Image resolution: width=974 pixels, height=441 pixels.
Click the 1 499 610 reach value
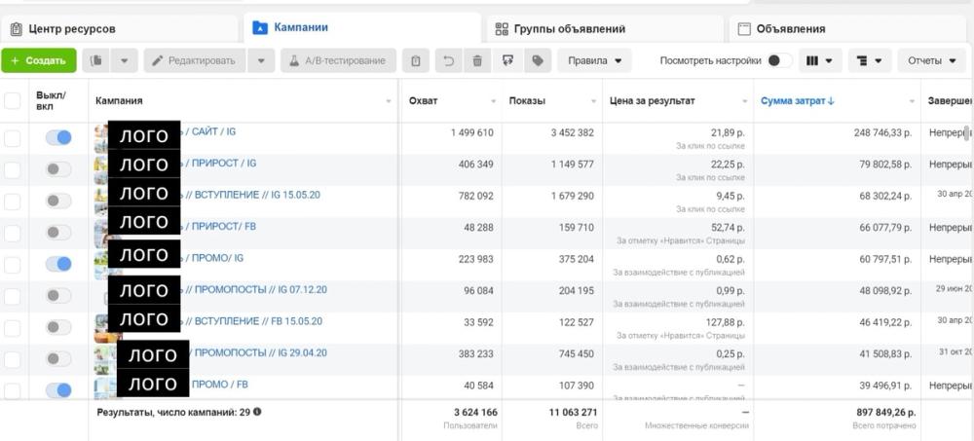coord(472,133)
